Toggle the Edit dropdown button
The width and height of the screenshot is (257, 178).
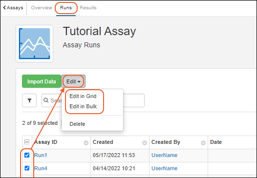[73, 81]
